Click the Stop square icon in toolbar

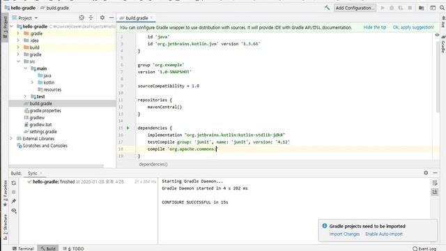tap(410, 8)
